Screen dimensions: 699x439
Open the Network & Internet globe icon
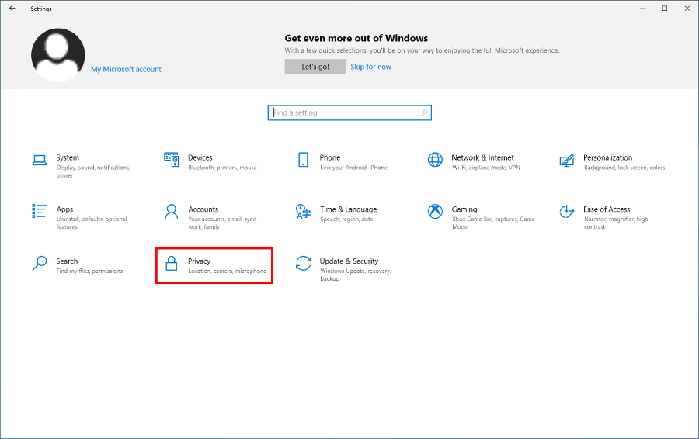click(435, 160)
